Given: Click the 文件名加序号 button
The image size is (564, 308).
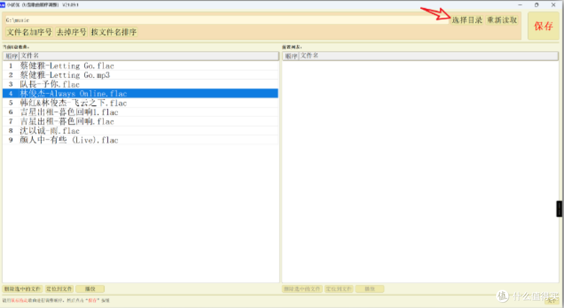Looking at the screenshot, I should pos(29,32).
